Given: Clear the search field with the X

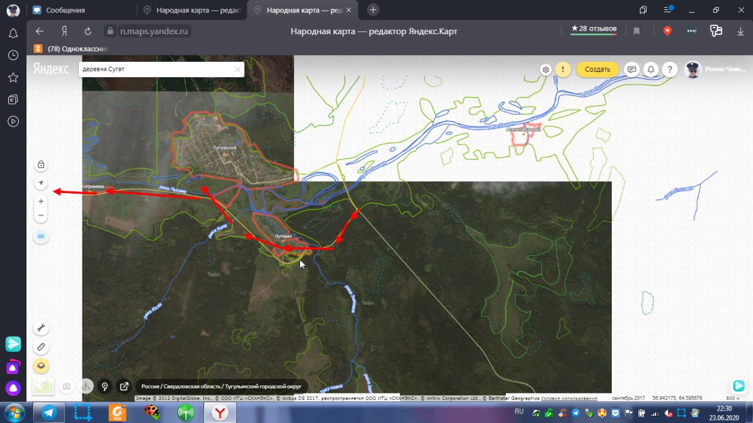Looking at the screenshot, I should coord(238,69).
